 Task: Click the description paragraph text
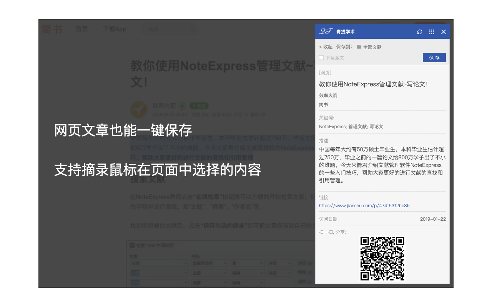(382, 165)
